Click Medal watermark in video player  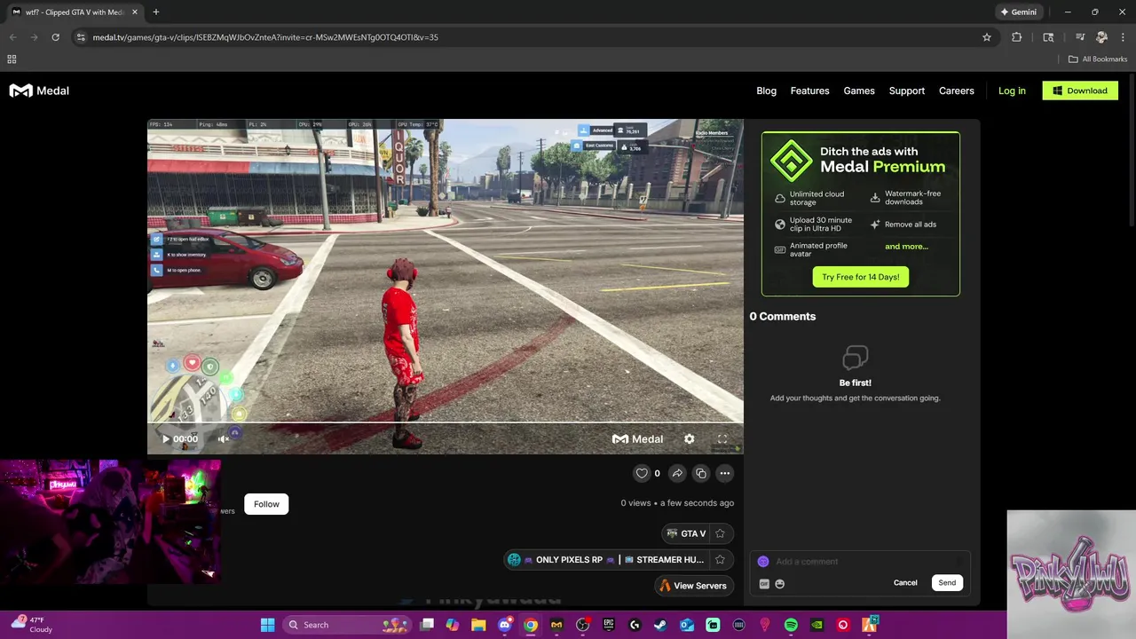pos(637,438)
